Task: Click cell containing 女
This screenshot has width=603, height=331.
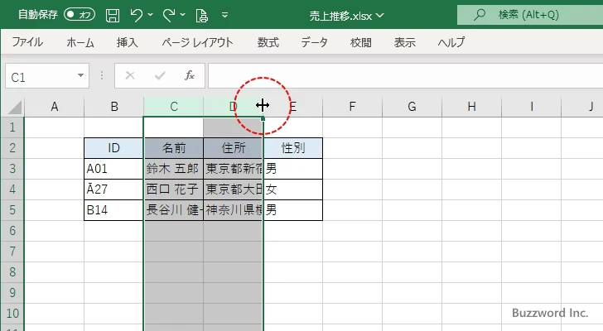Action: point(293,189)
